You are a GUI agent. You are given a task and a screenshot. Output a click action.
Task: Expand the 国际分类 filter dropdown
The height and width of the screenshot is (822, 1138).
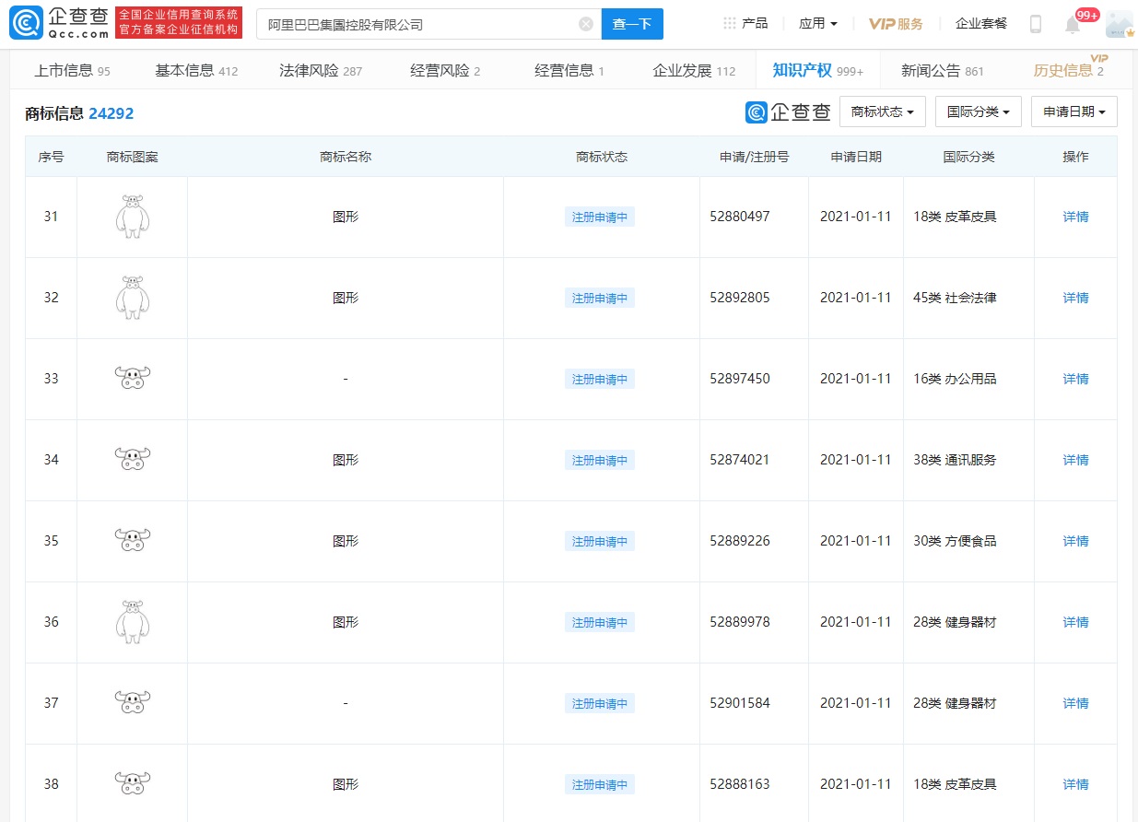pos(979,112)
